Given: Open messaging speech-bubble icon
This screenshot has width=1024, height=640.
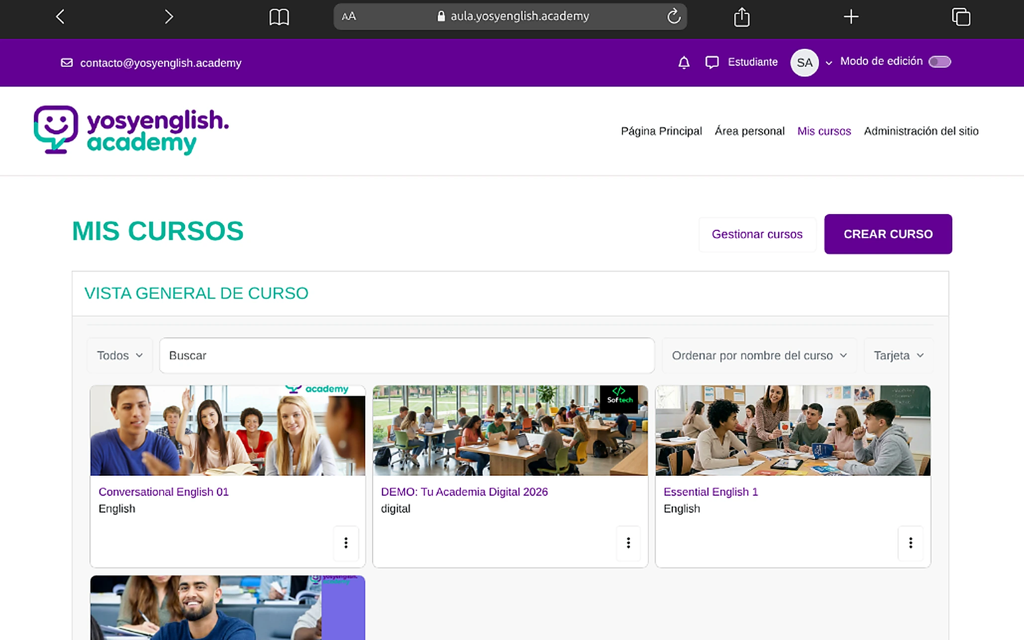Looking at the screenshot, I should [712, 62].
